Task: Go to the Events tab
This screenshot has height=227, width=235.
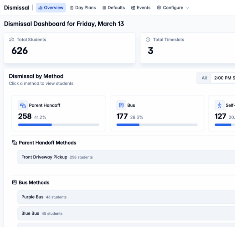Action: point(141,8)
